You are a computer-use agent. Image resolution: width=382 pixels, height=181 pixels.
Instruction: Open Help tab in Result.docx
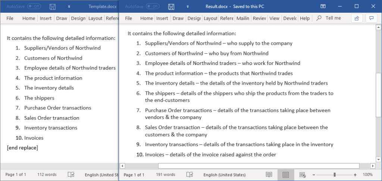[305, 18]
